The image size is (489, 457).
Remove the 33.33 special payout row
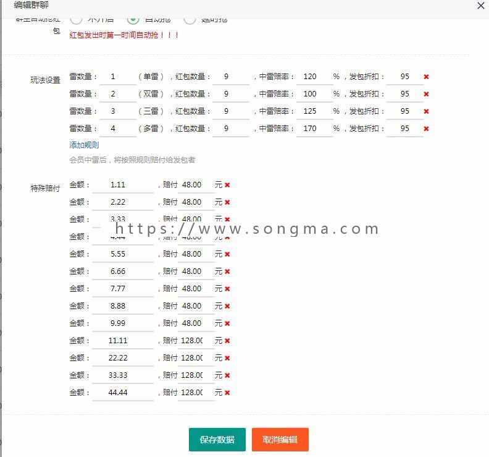pos(227,375)
